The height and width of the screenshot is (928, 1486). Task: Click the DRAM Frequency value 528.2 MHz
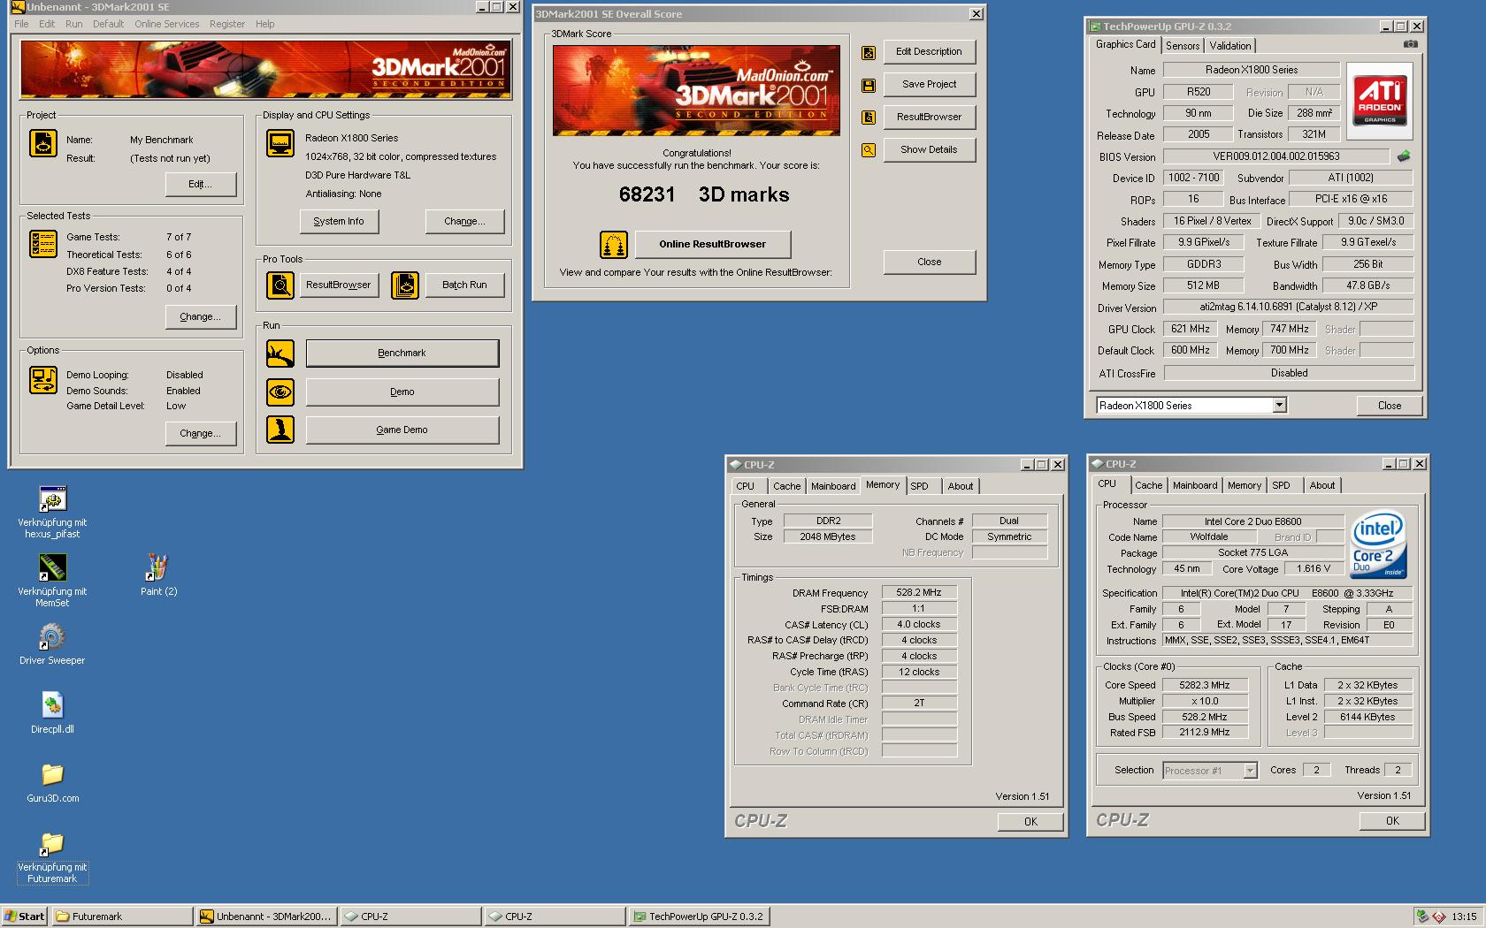coord(918,593)
